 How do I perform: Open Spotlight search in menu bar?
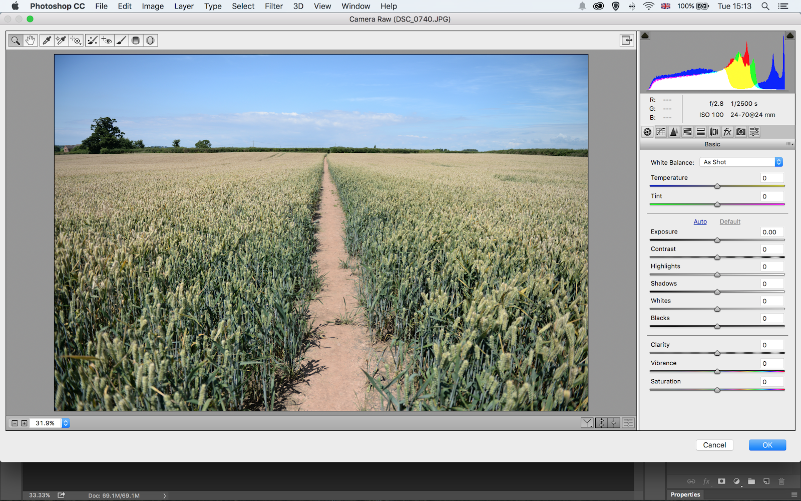(x=765, y=6)
